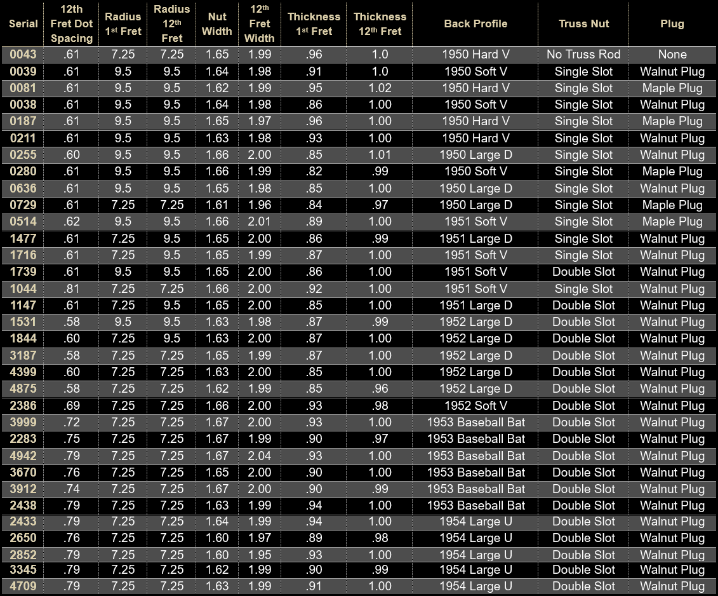Click 2.01 fret width in row 0514
The width and height of the screenshot is (718, 596).
pyautogui.click(x=260, y=222)
